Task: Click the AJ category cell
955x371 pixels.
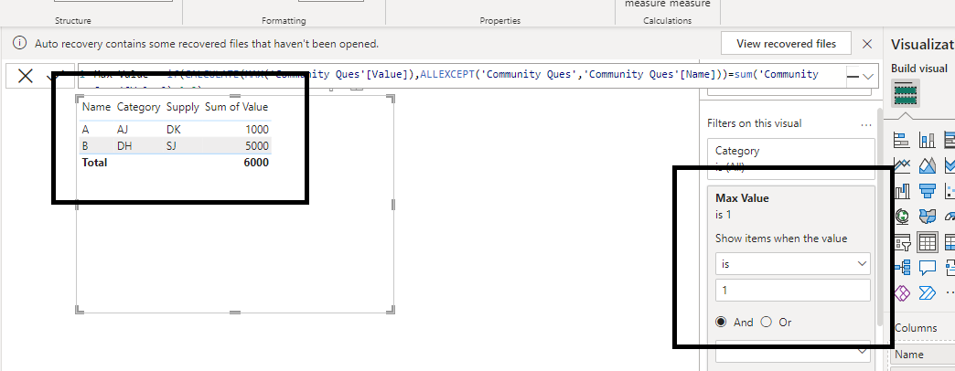Action: [x=123, y=130]
